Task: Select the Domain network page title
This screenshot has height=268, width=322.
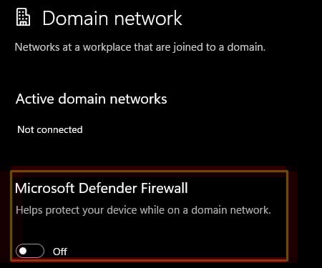Action: (x=112, y=18)
